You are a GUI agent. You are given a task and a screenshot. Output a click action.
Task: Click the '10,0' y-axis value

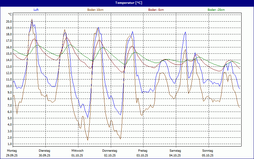9,86
